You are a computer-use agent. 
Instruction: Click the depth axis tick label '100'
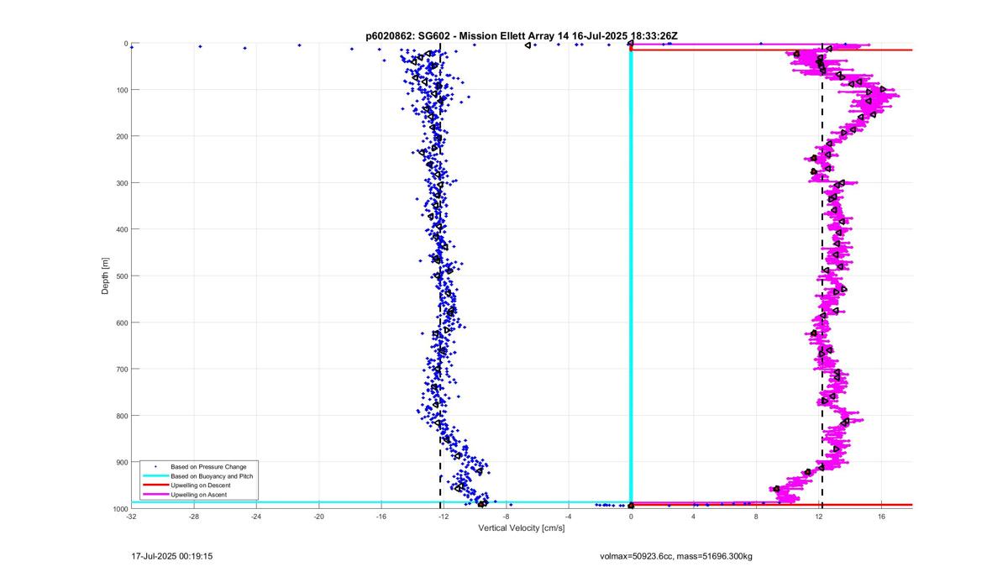[x=121, y=90]
